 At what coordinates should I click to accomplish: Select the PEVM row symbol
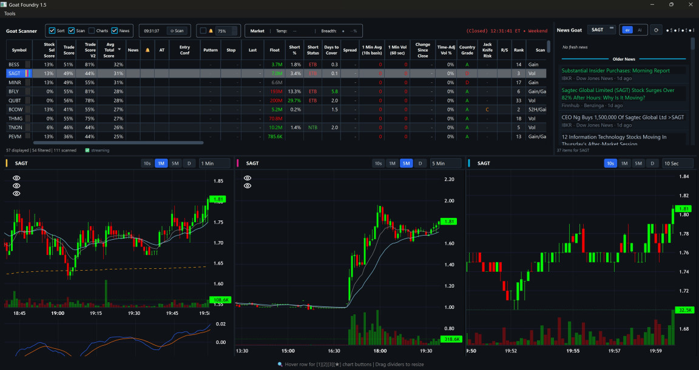[x=15, y=136]
